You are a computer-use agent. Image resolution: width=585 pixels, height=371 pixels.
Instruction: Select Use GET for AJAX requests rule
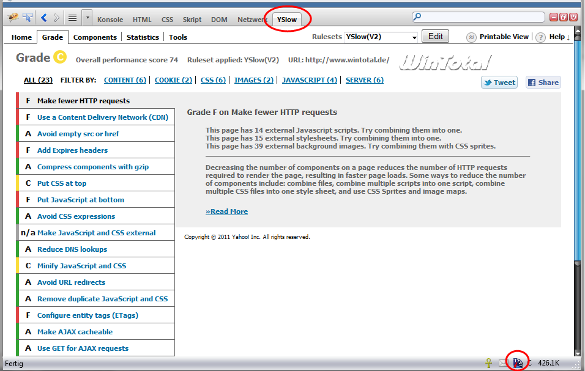95,348
